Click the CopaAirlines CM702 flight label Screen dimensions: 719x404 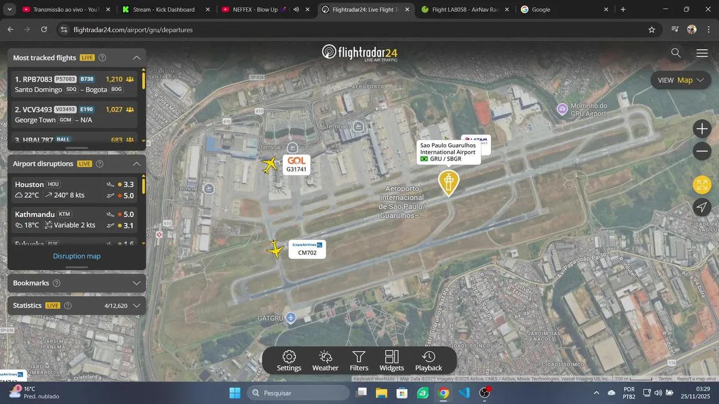click(x=307, y=249)
